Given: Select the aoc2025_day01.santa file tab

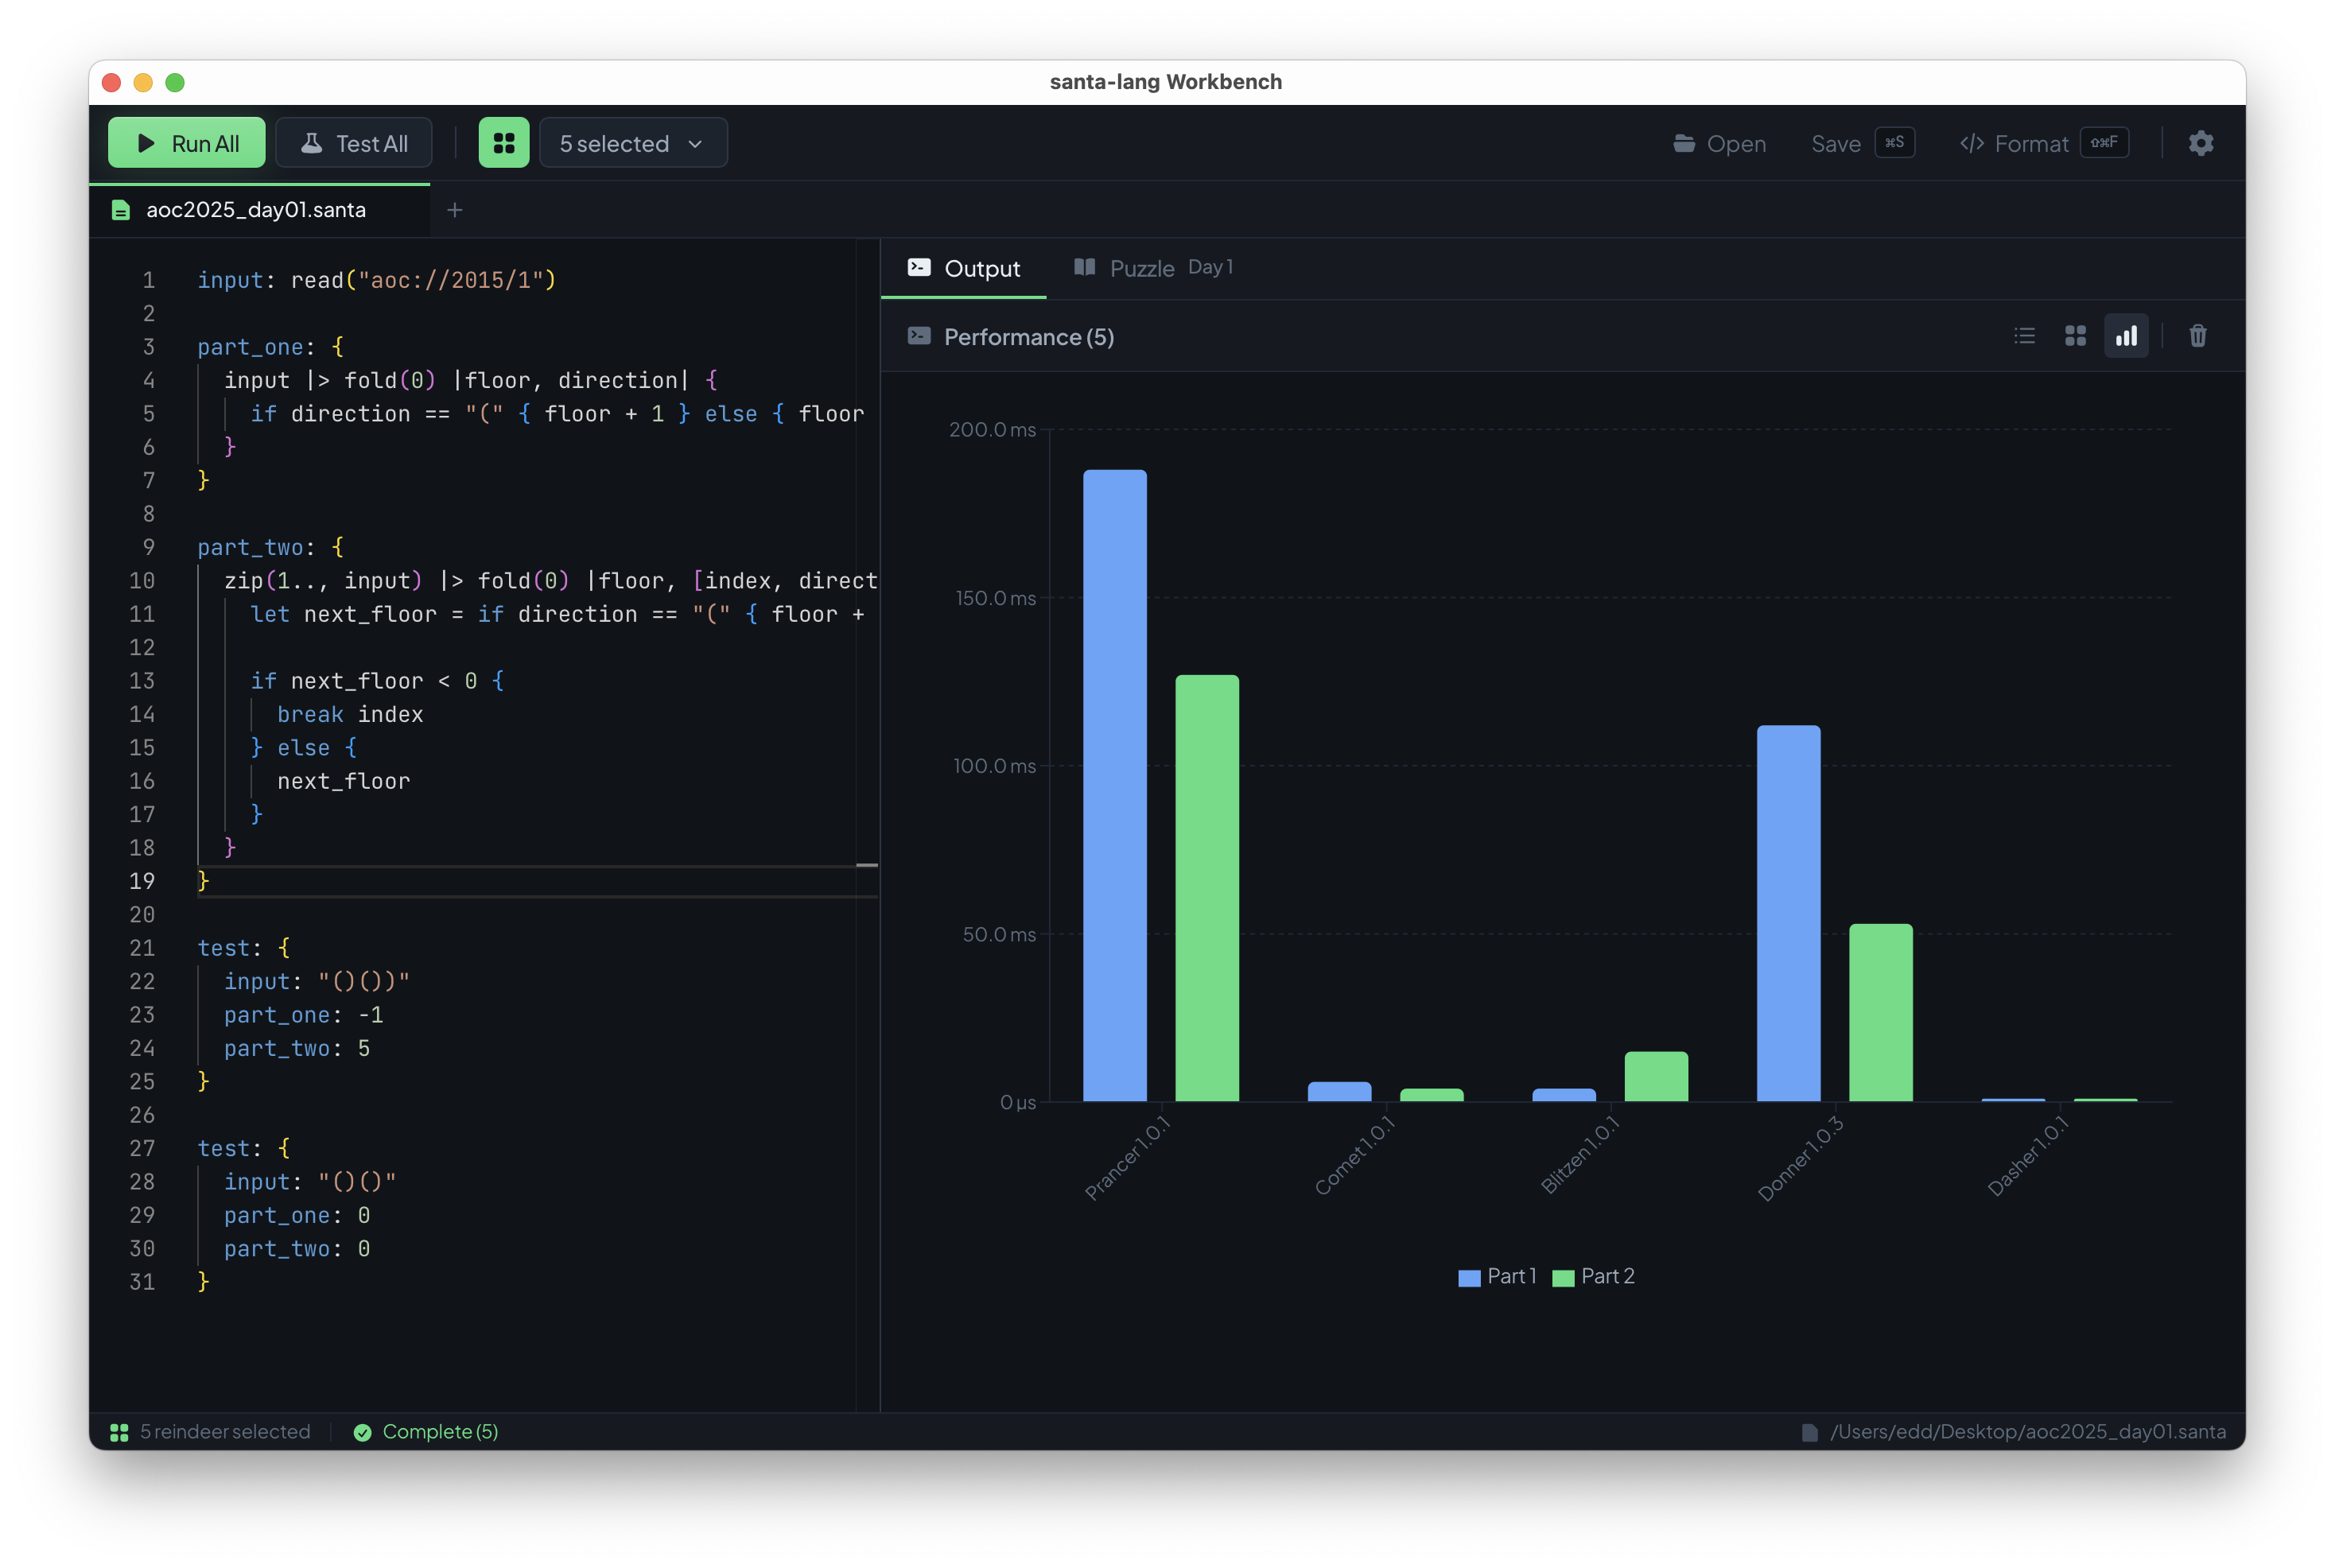Looking at the screenshot, I should tap(255, 210).
